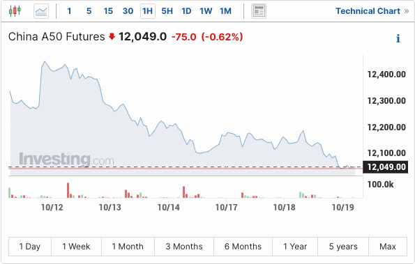Click the blue info icon
415x264 pixels.
pyautogui.click(x=398, y=38)
